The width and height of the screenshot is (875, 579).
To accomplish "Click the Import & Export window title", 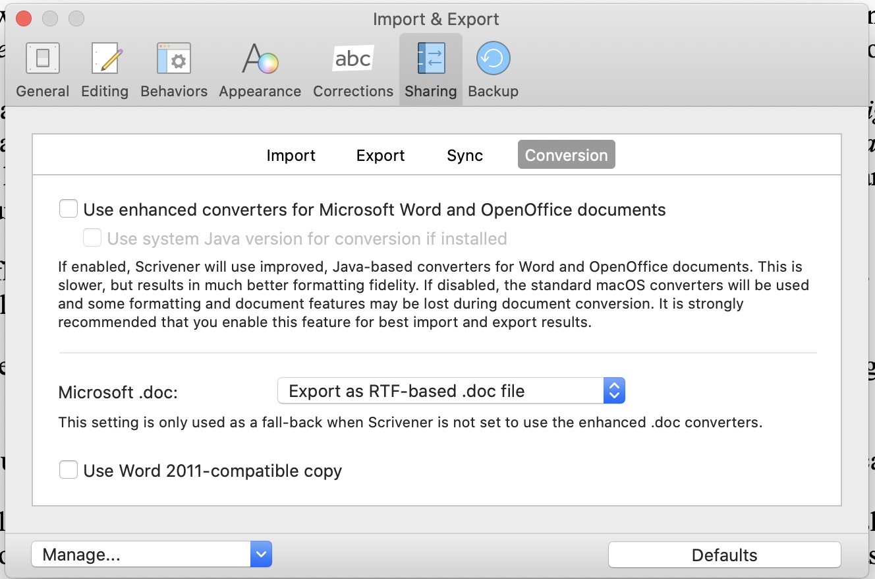I will point(436,19).
